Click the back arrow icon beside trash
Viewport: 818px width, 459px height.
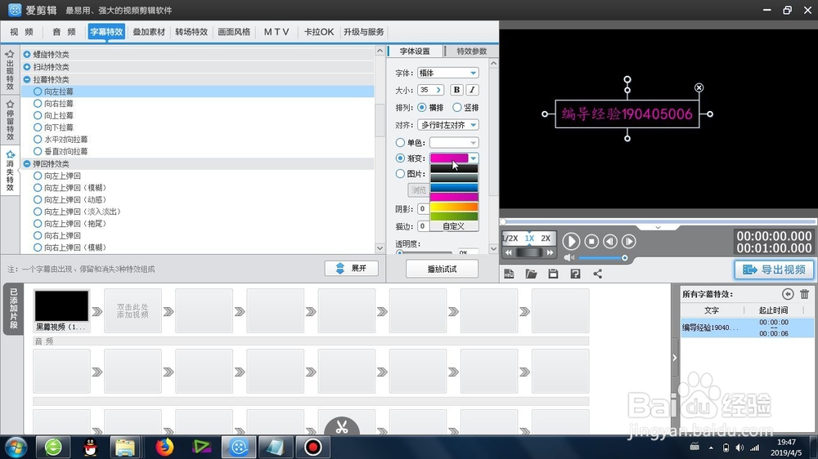(788, 294)
